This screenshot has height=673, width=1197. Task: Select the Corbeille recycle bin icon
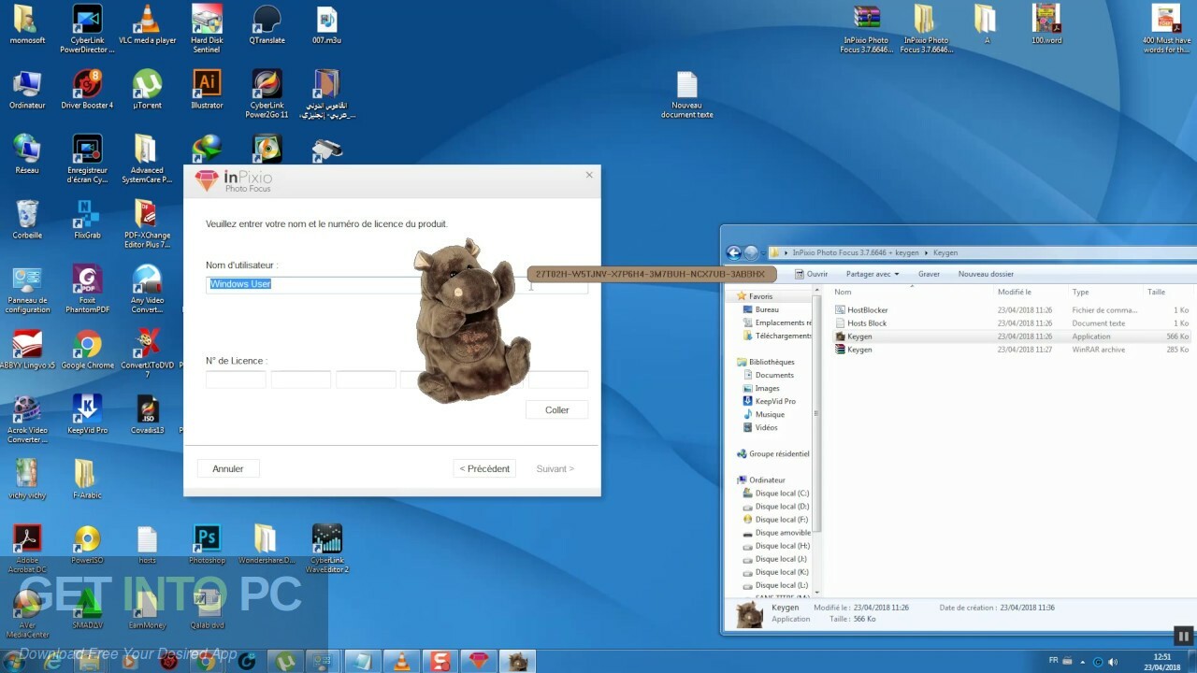[x=27, y=220]
